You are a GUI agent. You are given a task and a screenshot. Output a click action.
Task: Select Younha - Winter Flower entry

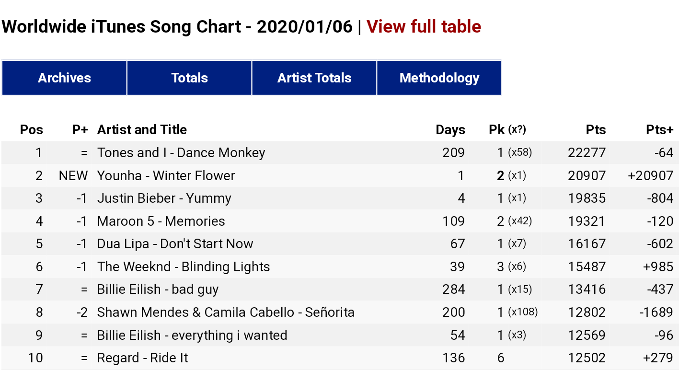(166, 176)
